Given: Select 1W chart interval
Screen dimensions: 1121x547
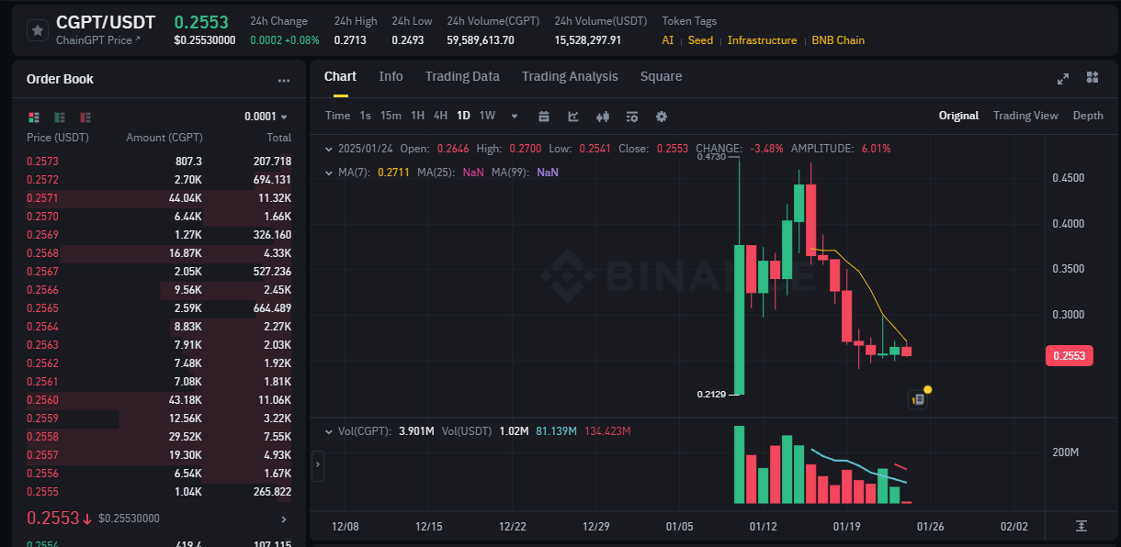Looking at the screenshot, I should (487, 116).
